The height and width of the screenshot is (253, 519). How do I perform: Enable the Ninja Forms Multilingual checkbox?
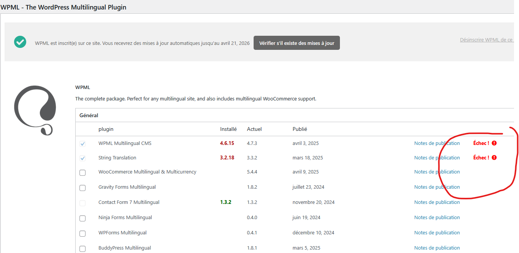pyautogui.click(x=83, y=218)
